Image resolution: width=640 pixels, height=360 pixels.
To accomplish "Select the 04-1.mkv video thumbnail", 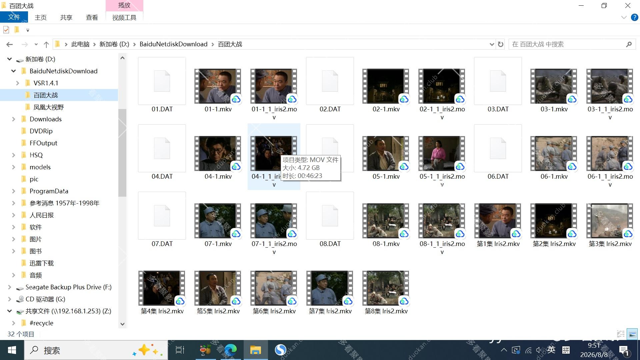I will [218, 153].
